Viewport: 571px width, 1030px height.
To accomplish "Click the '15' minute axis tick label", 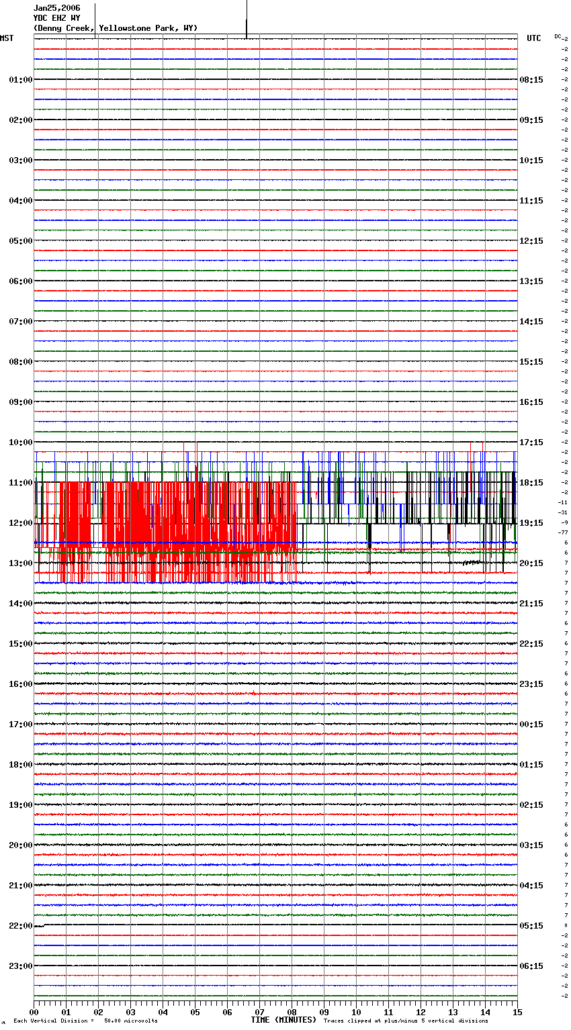I will click(x=517, y=1012).
